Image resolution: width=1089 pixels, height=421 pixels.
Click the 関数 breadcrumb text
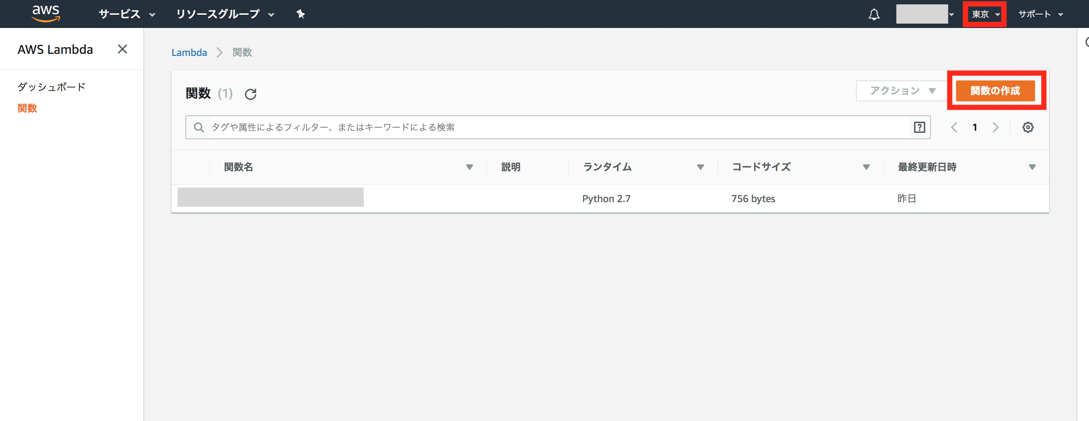[242, 52]
